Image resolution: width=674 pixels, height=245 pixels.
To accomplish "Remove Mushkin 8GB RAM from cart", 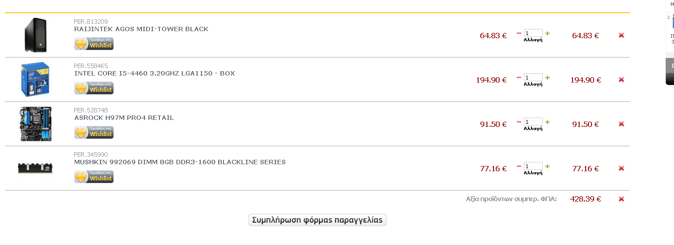I will point(621,168).
